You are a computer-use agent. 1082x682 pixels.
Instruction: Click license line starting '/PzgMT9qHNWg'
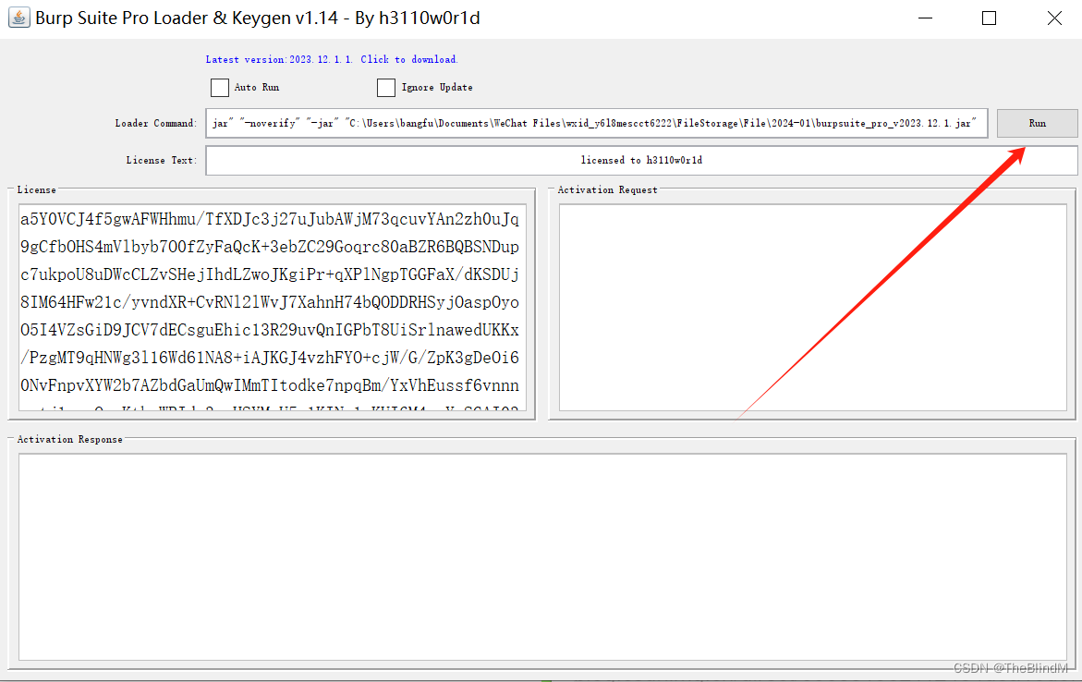[270, 358]
